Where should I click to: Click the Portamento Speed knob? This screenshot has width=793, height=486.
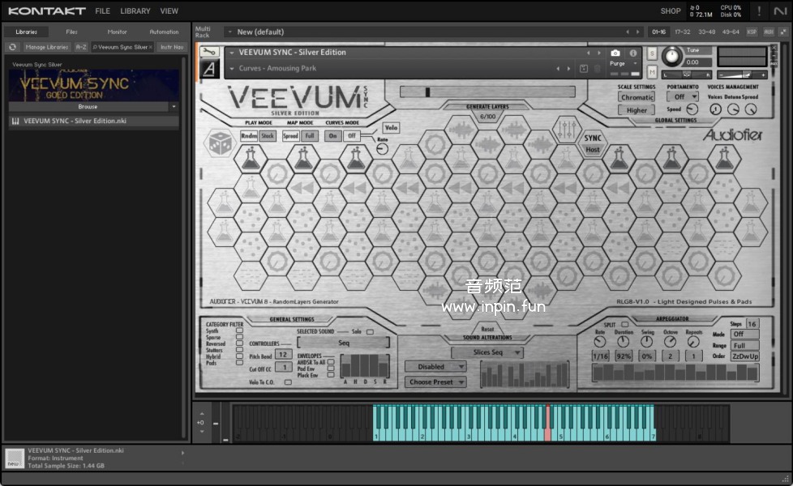[x=692, y=109]
